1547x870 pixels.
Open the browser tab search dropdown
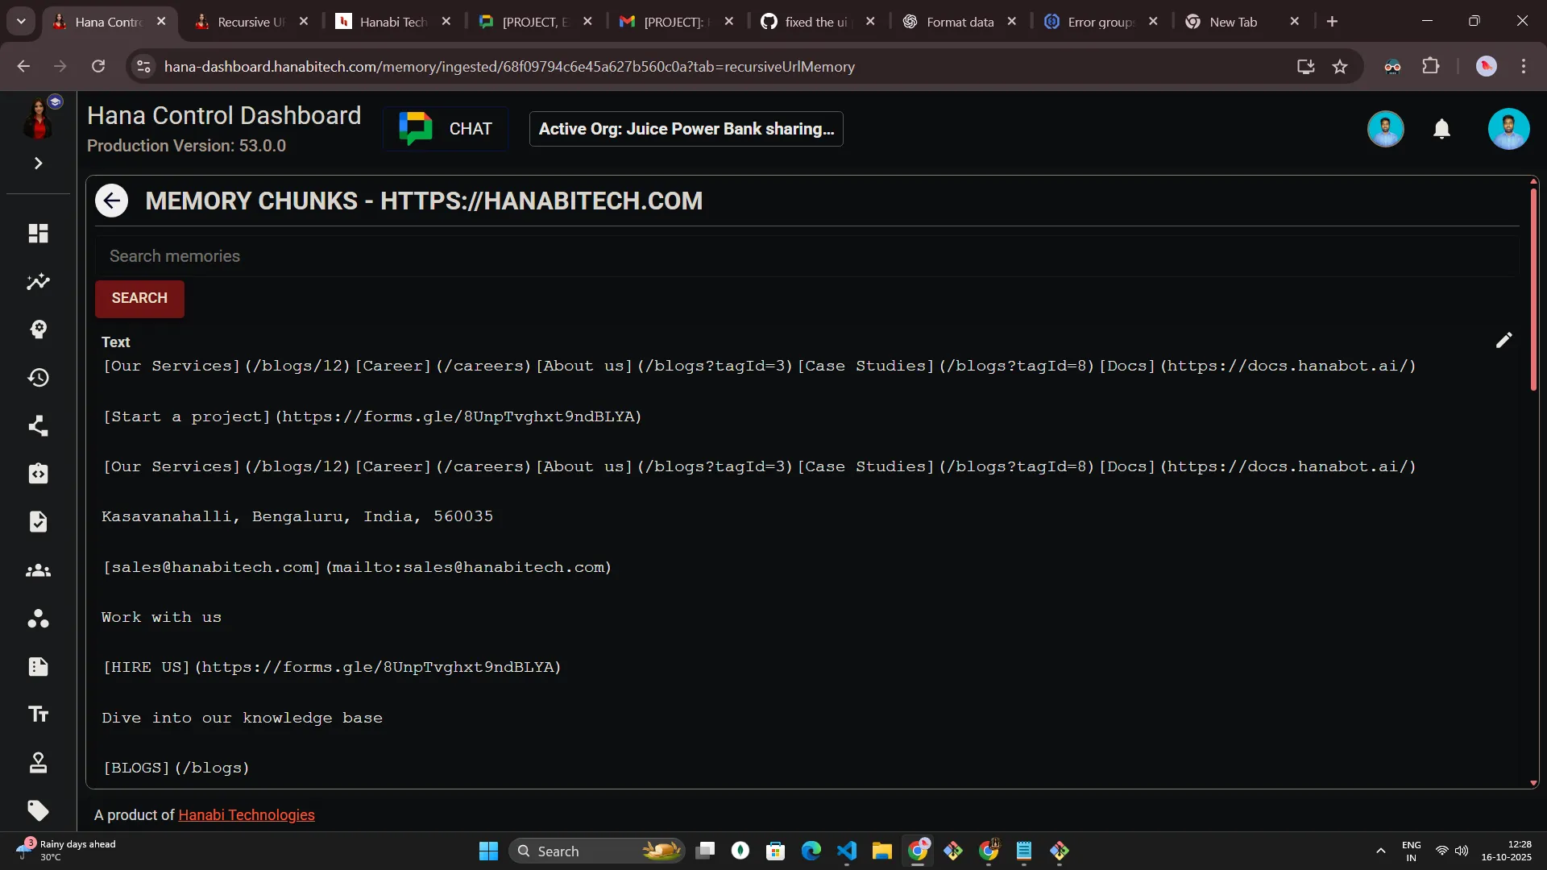coord(21,22)
